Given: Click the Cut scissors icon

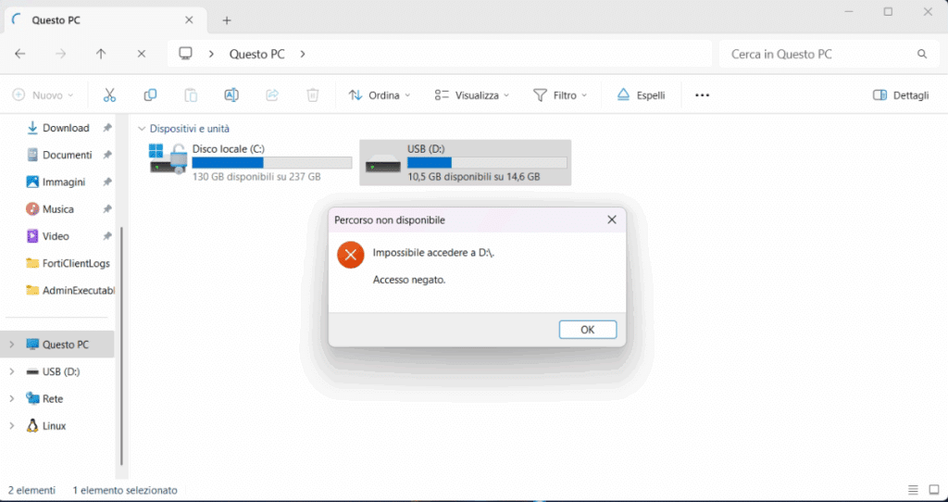Looking at the screenshot, I should [109, 95].
